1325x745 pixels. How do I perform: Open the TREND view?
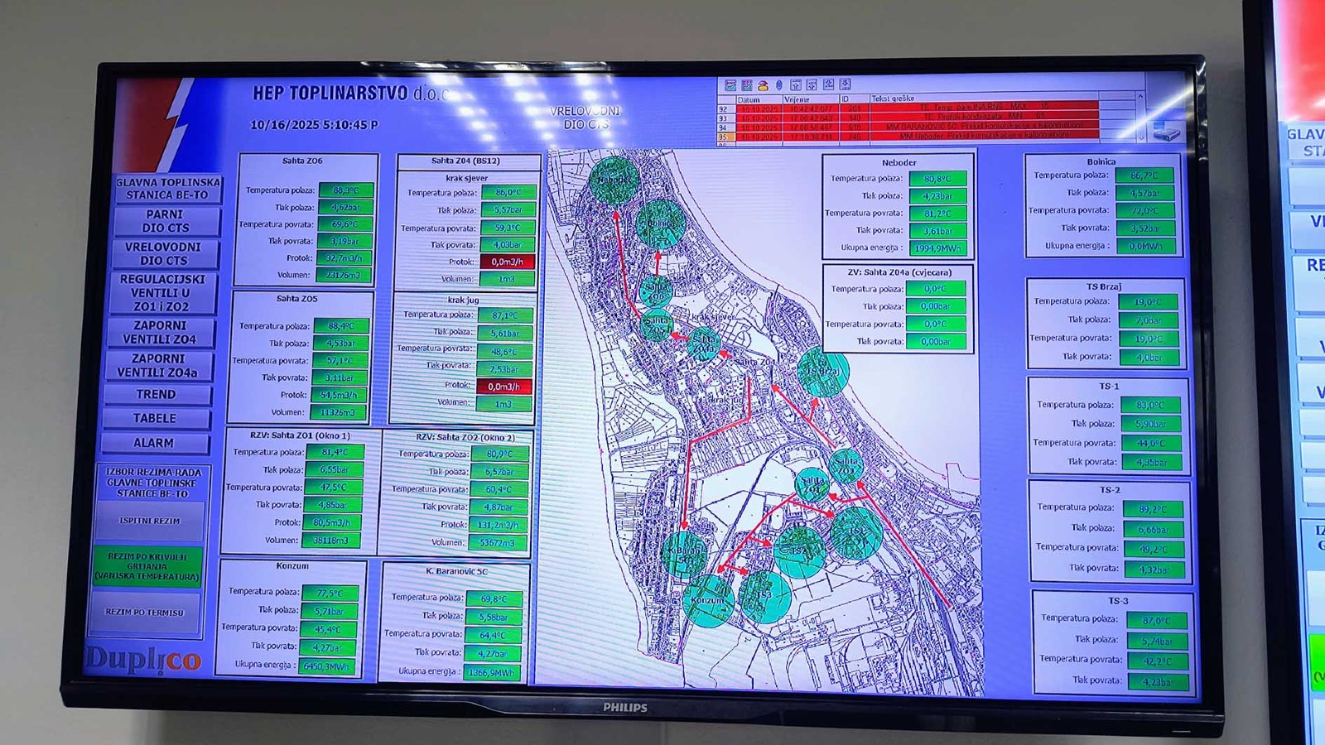click(x=157, y=395)
